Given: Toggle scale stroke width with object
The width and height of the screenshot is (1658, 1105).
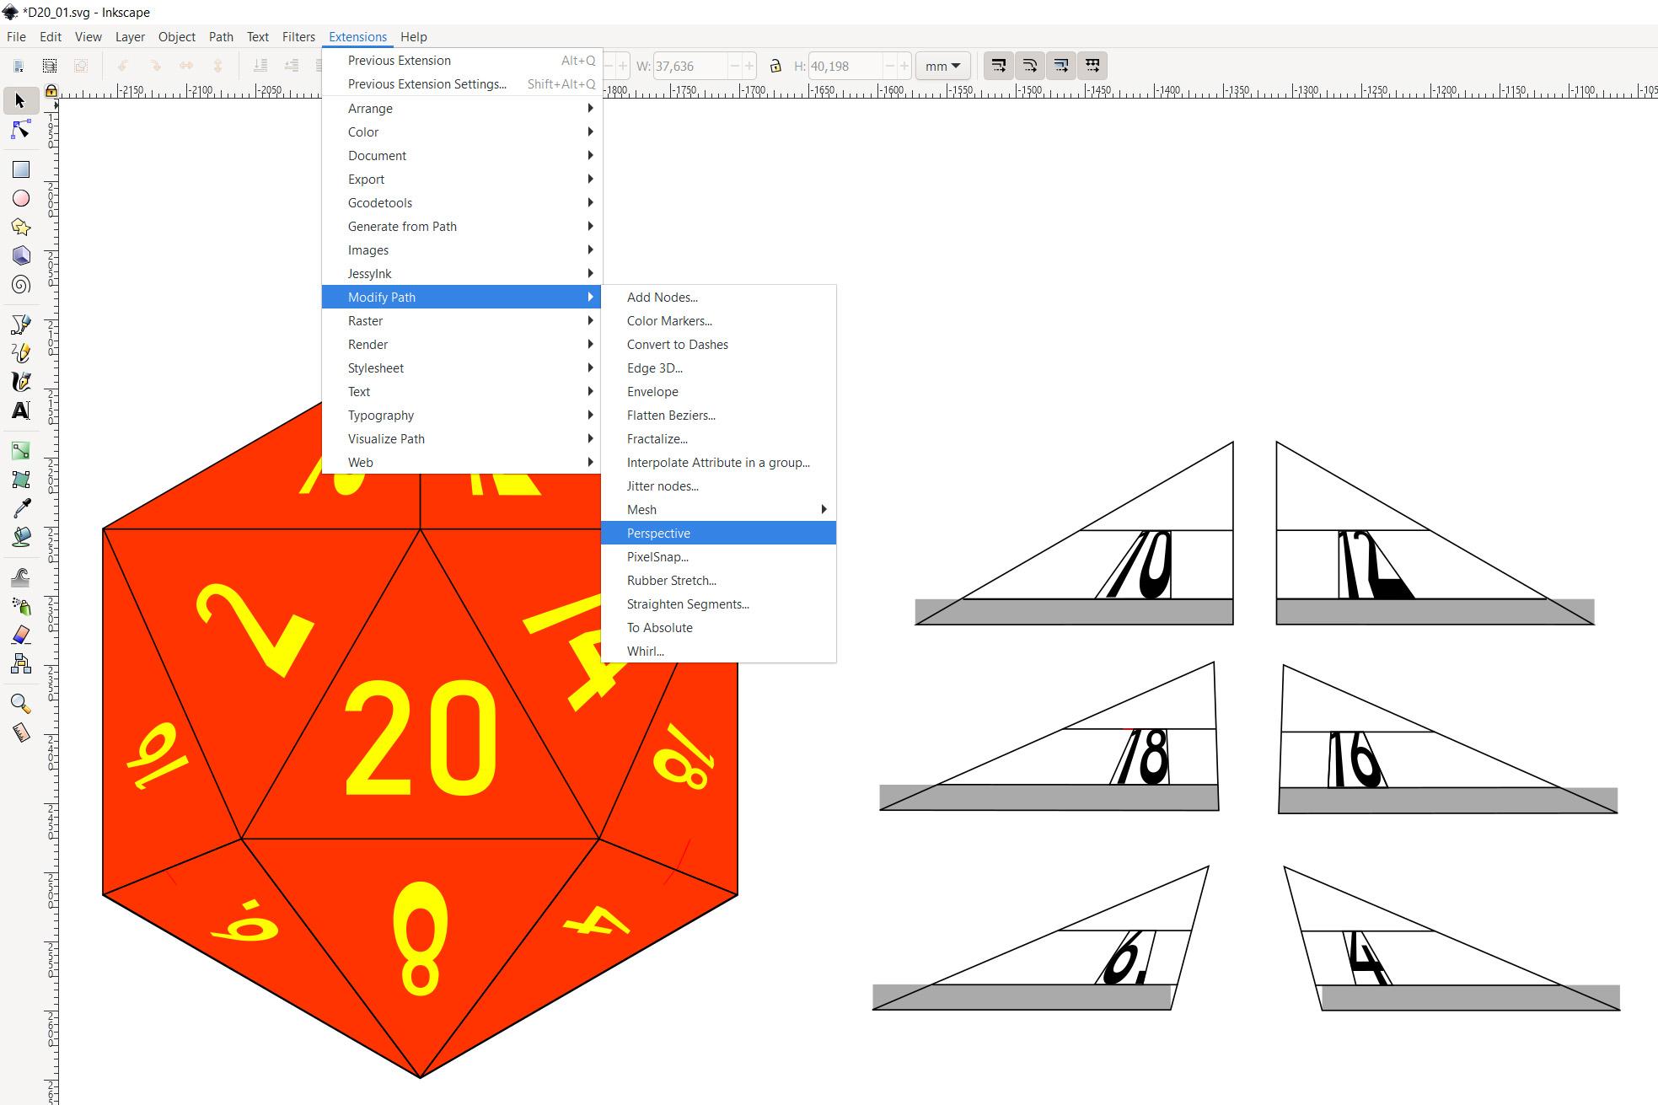Looking at the screenshot, I should click(x=999, y=66).
